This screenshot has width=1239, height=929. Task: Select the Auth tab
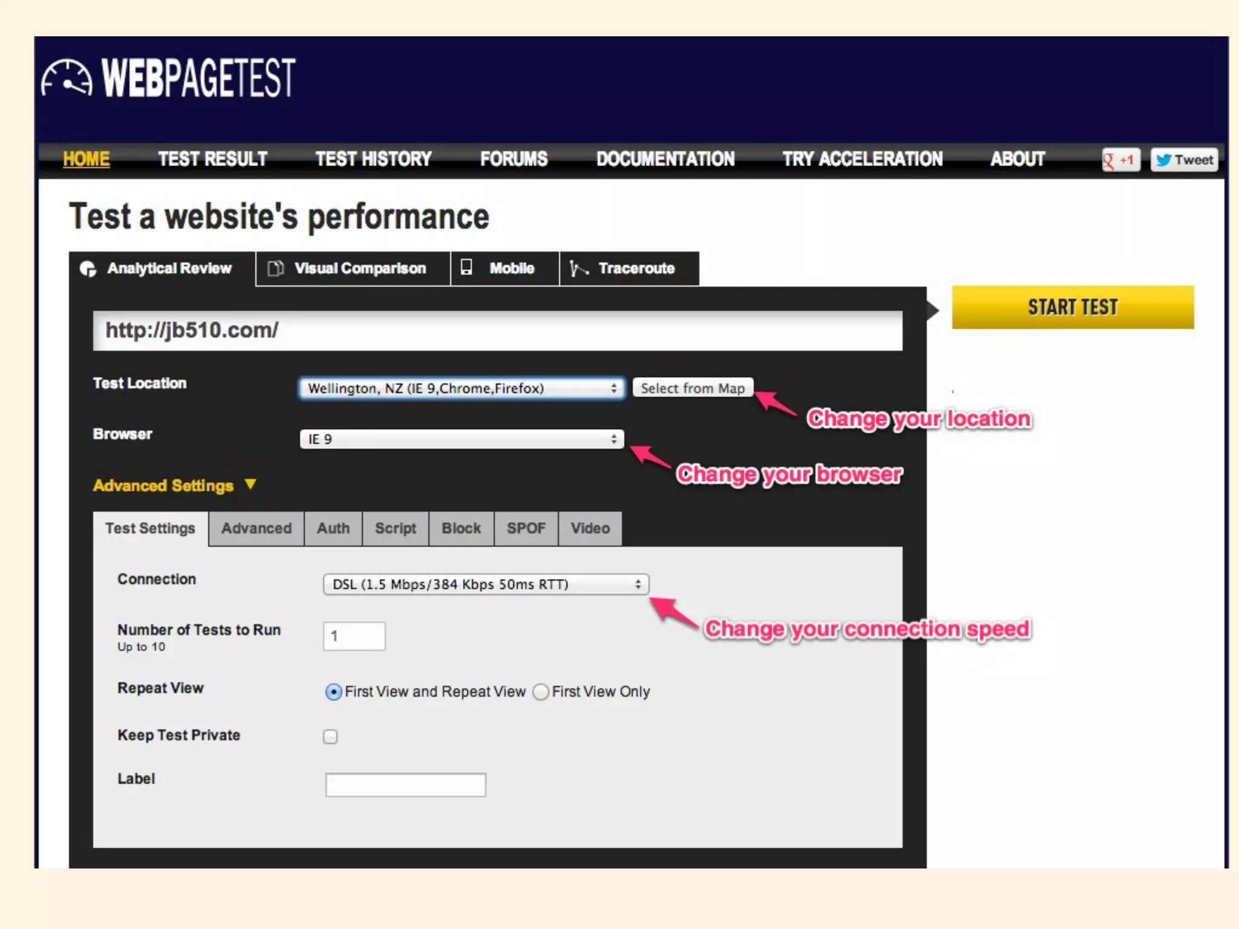333,529
